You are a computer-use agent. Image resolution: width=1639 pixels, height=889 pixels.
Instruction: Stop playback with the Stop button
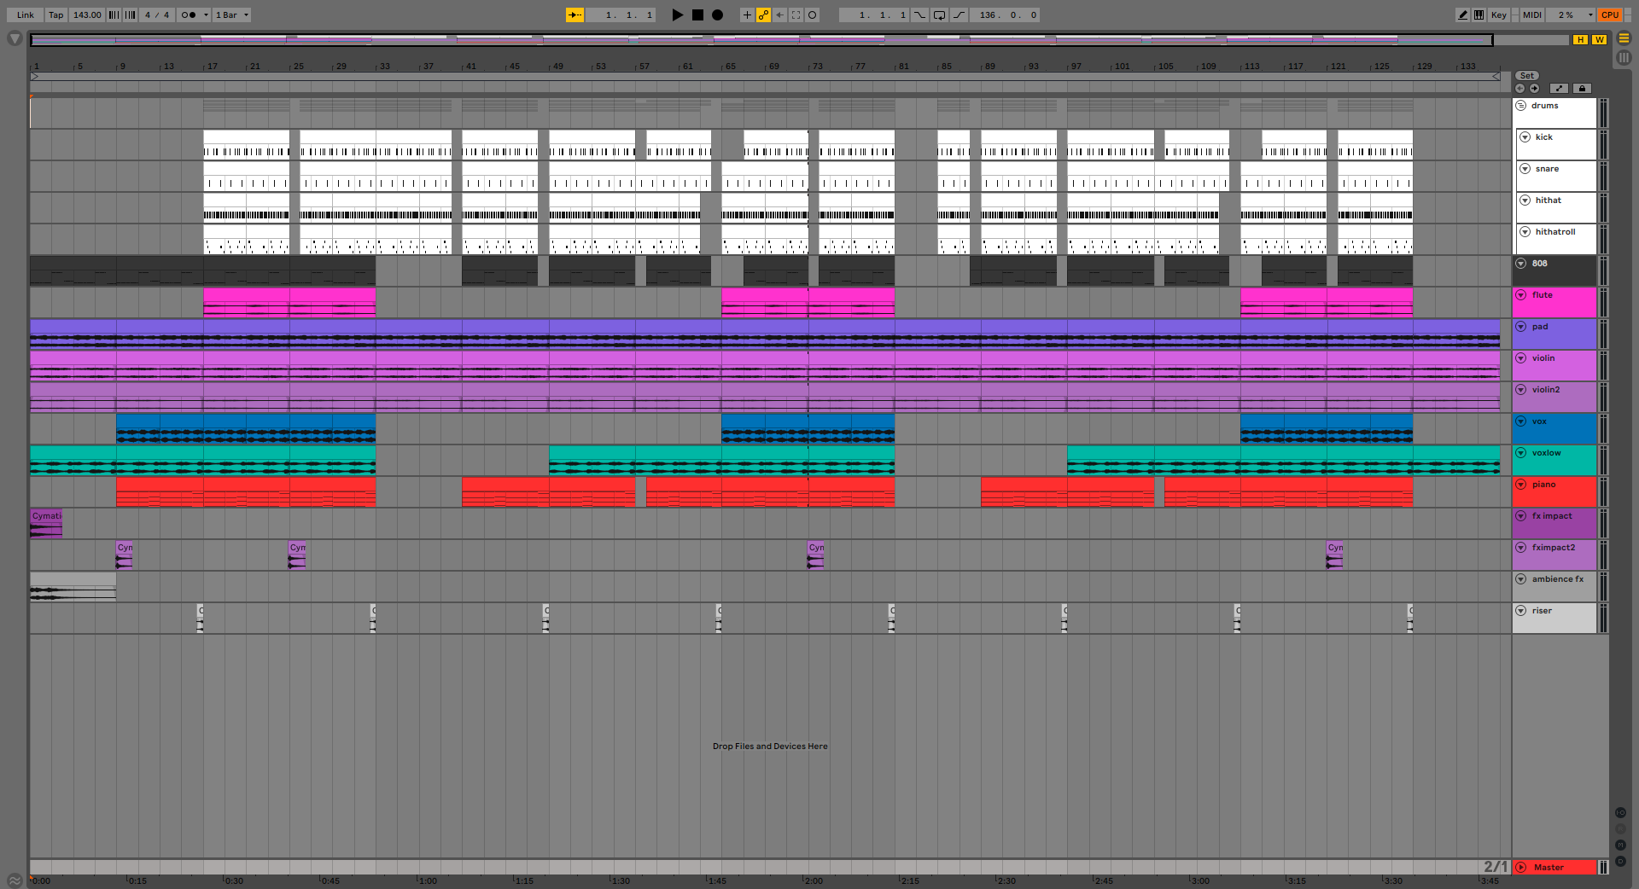click(697, 15)
